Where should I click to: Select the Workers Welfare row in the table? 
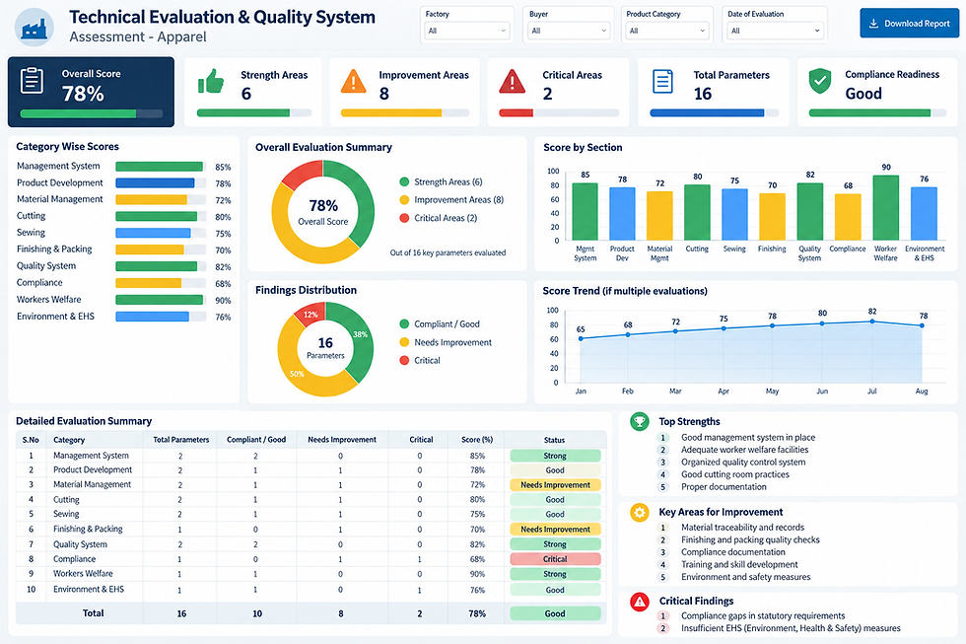(310, 574)
